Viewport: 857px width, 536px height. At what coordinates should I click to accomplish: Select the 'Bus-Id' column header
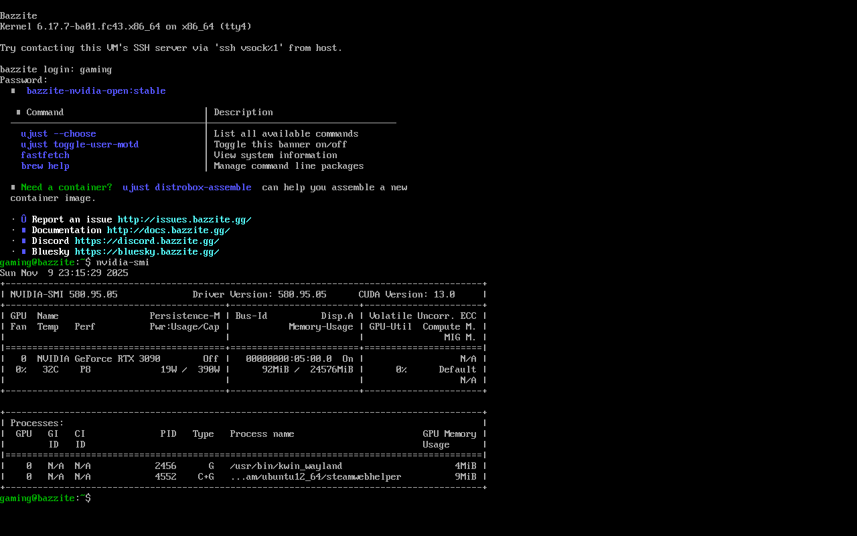pyautogui.click(x=252, y=316)
